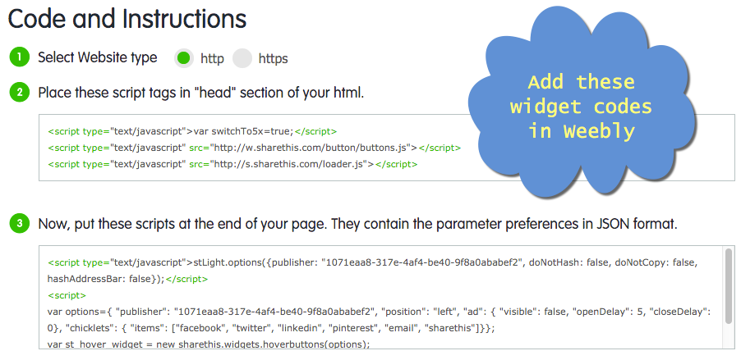Select the http website type radio button
Image resolution: width=741 pixels, height=360 pixels.
[x=184, y=58]
